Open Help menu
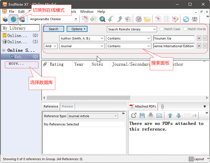The height and width of the screenshot is (163, 210). (x=101, y=12)
